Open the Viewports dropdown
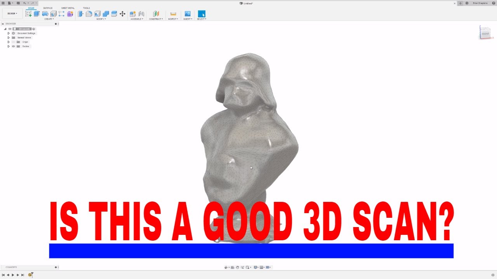Viewport: 497px width, 279px height. pos(268,267)
